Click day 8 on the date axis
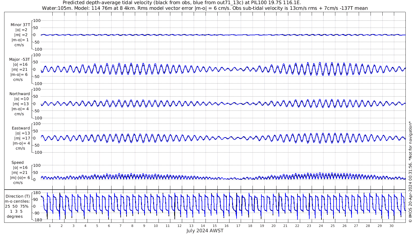Image resolution: width=414 pixels, height=237 pixels. pos(132,226)
